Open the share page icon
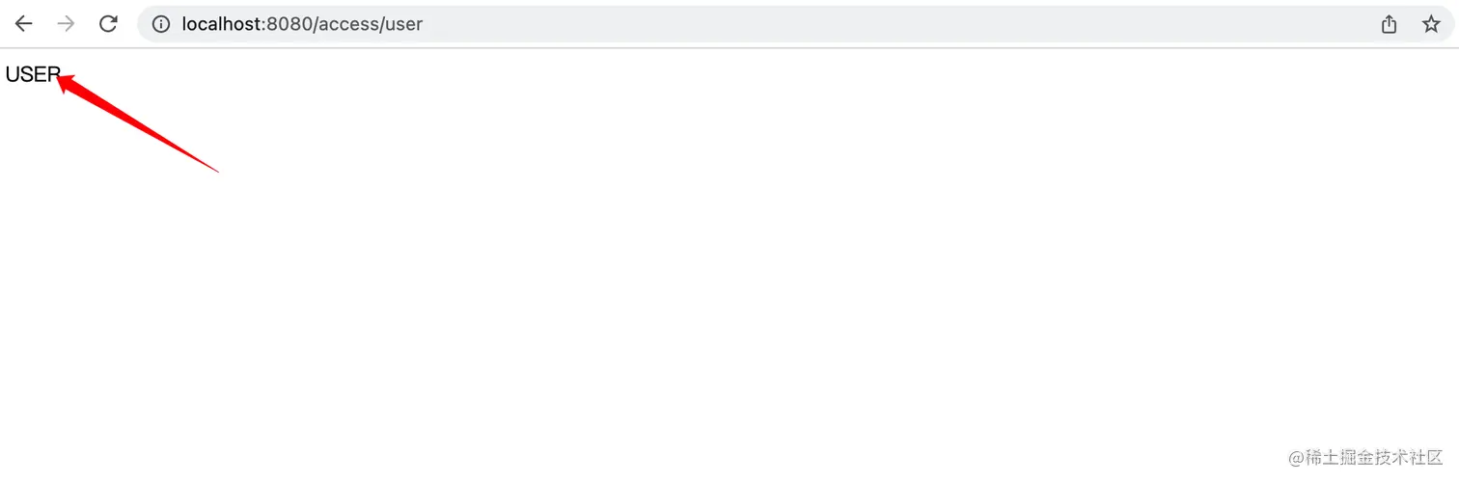Viewport: 1459px width, 483px height. pos(1389,24)
